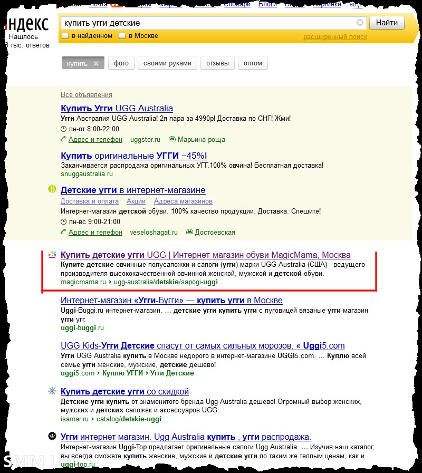Screen dimensions: 422x473
Task: Click the isamar snowflake favicon
Action: click(x=52, y=391)
